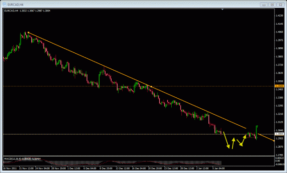
Task: Click the EURCAD,H4 OHLC info text
Action: click(x=27, y=11)
